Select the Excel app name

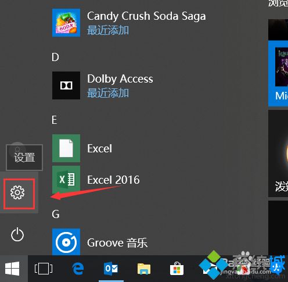99,148
